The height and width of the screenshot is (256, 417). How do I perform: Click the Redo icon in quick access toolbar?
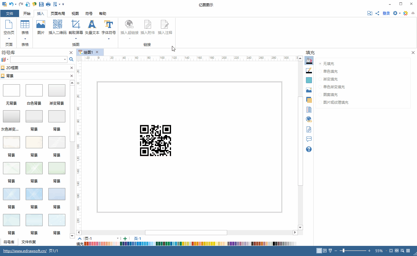coord(21,4)
